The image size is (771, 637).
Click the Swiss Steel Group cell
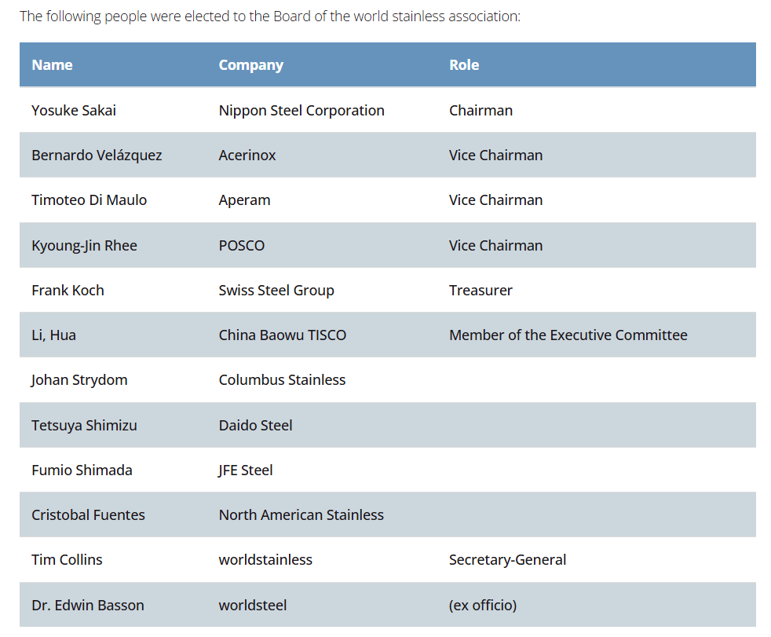coord(276,291)
